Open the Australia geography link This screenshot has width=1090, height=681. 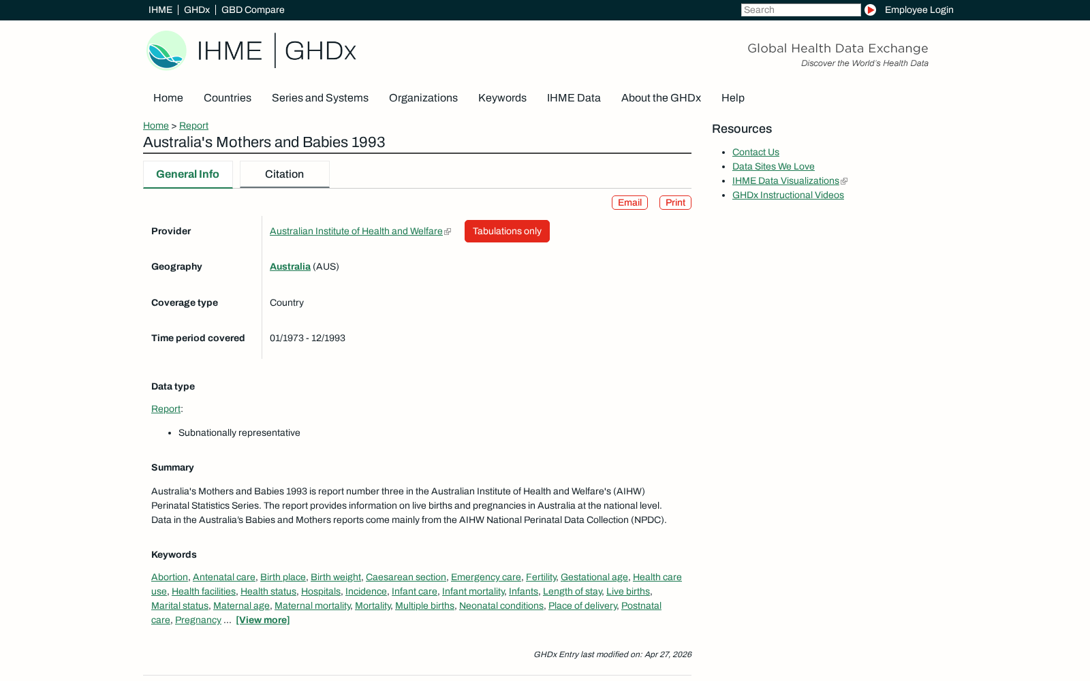coord(290,266)
